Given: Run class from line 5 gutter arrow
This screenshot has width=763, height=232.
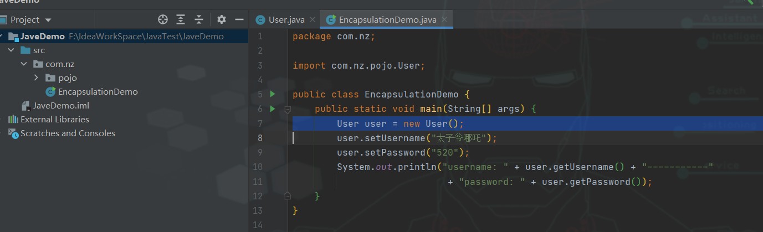Looking at the screenshot, I should click(272, 94).
